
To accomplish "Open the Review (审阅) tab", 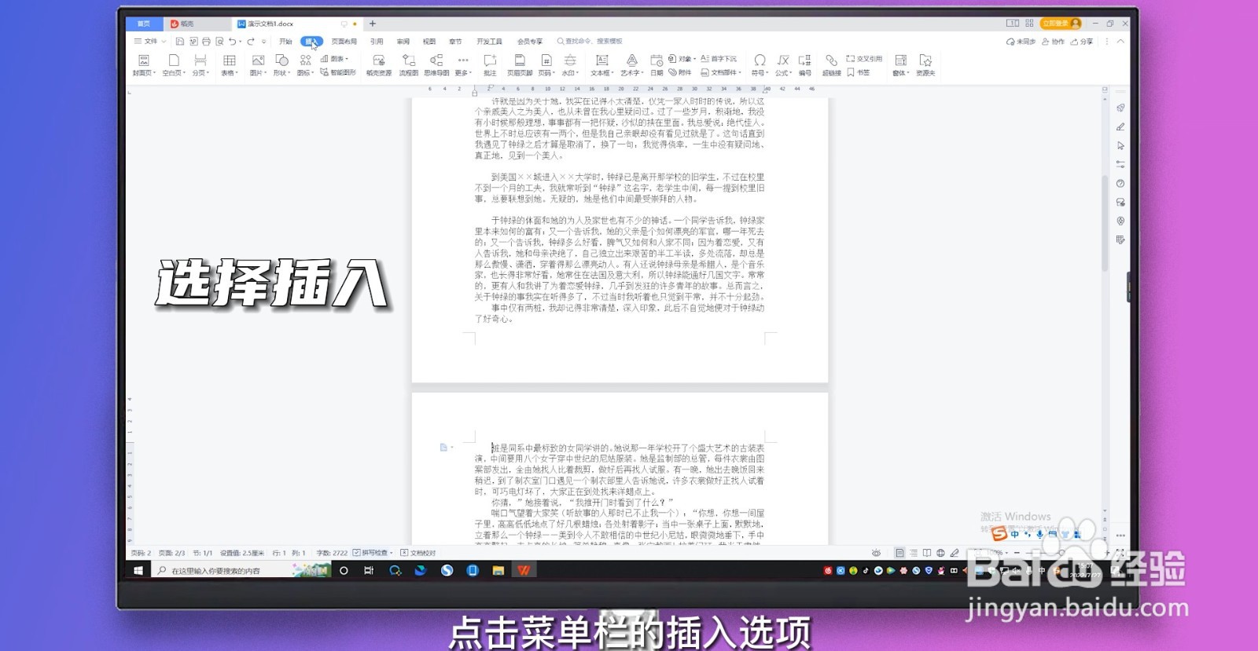I will coord(403,42).
